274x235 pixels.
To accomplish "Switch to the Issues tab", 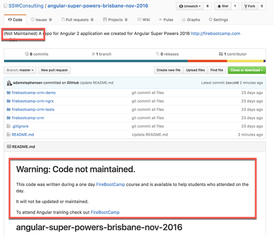I will point(41,20).
